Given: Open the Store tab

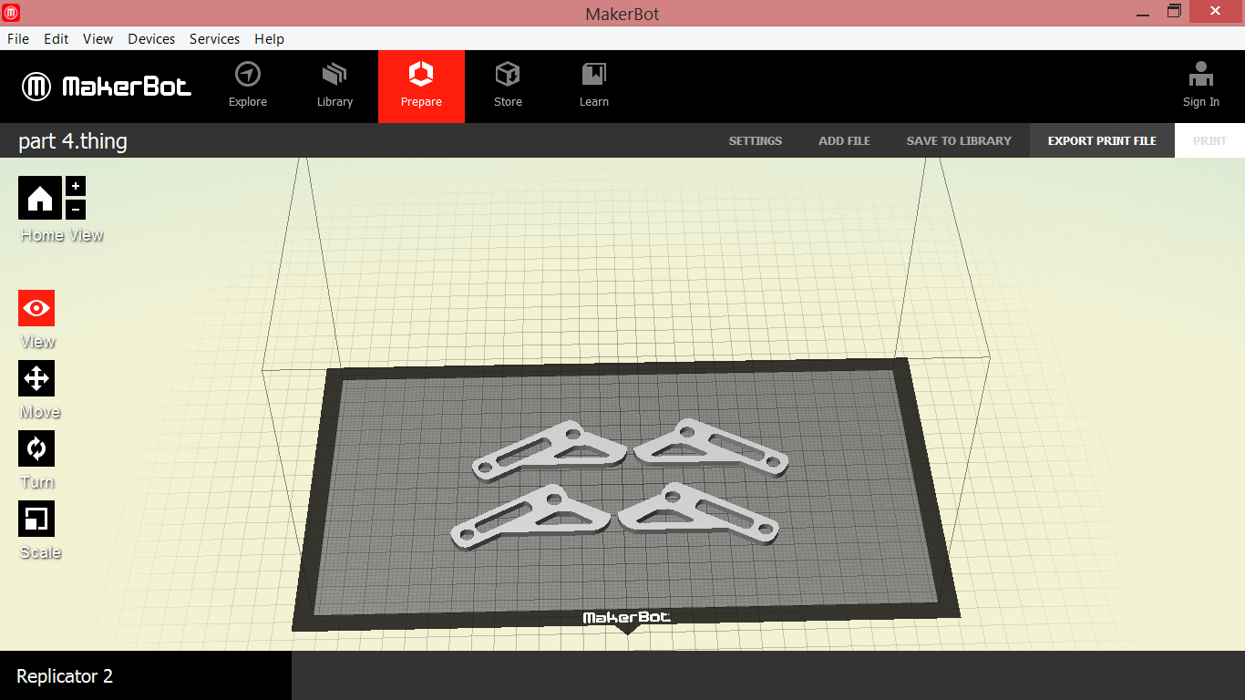Looking at the screenshot, I should tap(508, 87).
